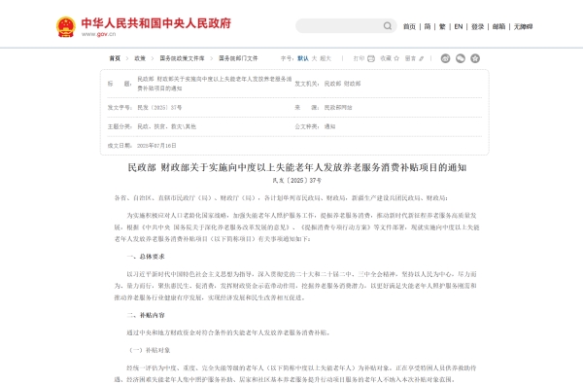Open 首页 in the top navigation

coord(409,27)
